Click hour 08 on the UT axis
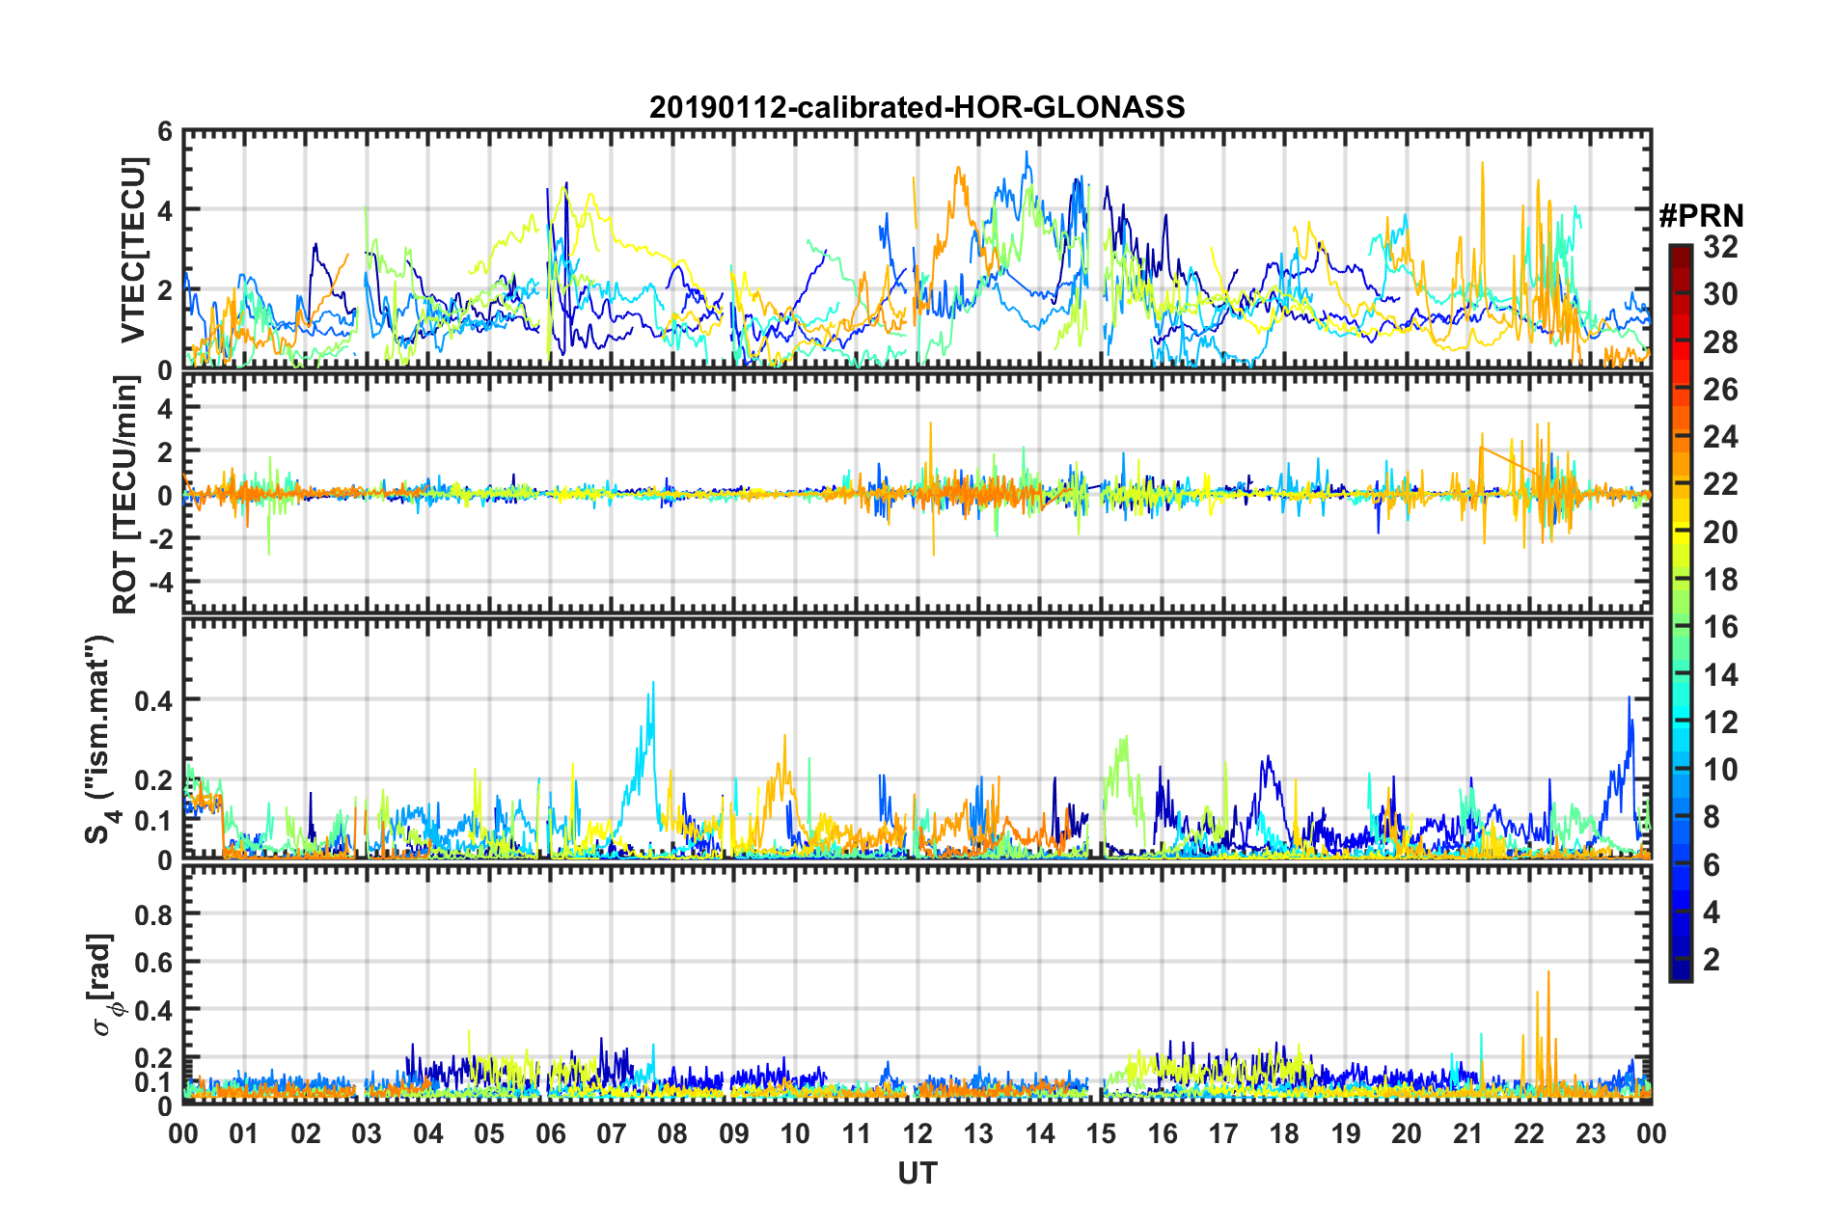 pos(672,1133)
